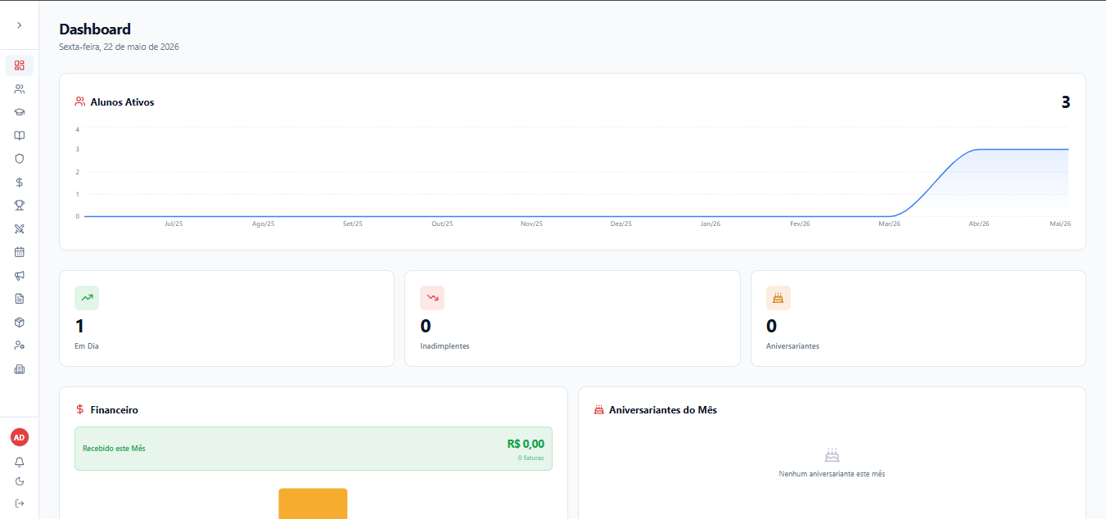Click the Dashboard page title
The height and width of the screenshot is (519, 1106).
click(95, 29)
